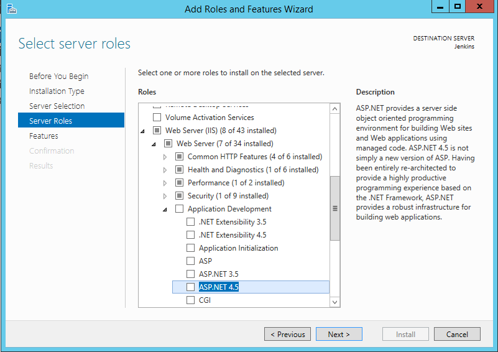Image resolution: width=498 pixels, height=352 pixels.
Task: Click the roles list scrollbar thumb
Action: (335, 208)
